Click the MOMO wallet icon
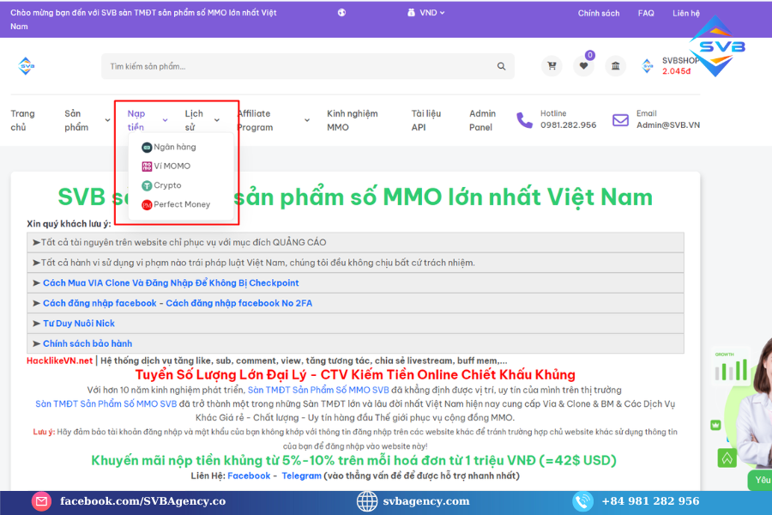This screenshot has width=772, height=515. point(147,166)
